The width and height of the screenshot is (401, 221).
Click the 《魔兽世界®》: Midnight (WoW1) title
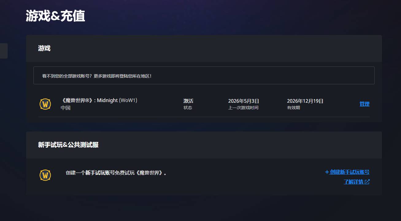(x=99, y=100)
